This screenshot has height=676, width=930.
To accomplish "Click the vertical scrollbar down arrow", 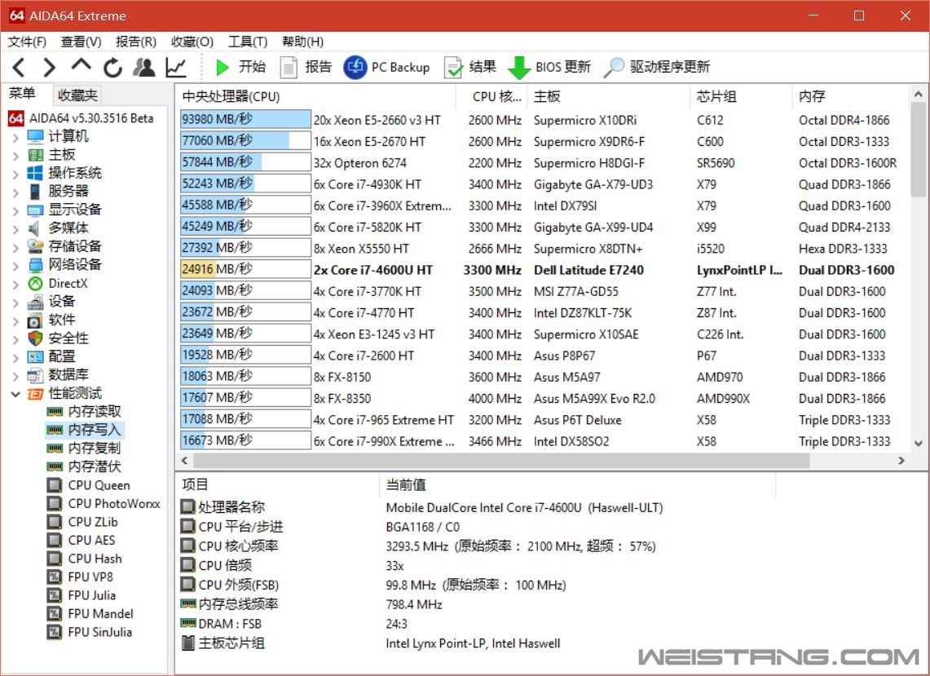I will point(918,443).
